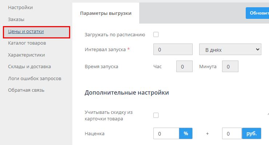The width and height of the screenshot is (269, 145).
Task: Switch to Параметры выгрузки tab
Action: point(106,13)
